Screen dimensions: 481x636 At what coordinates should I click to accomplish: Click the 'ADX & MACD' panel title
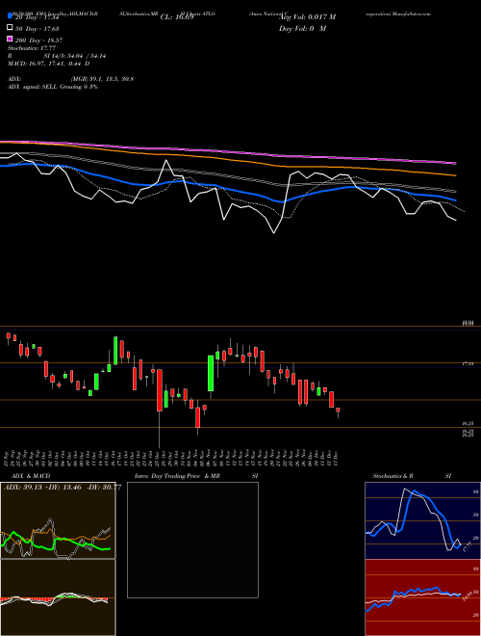(31, 476)
